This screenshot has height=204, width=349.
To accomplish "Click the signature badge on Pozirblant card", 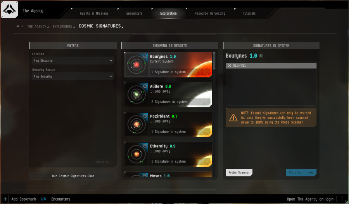I will 145,116.
